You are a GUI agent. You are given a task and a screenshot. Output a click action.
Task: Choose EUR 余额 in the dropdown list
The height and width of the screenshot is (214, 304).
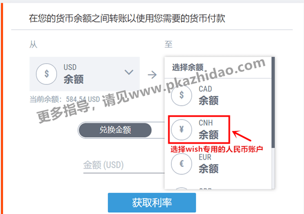point(218,164)
